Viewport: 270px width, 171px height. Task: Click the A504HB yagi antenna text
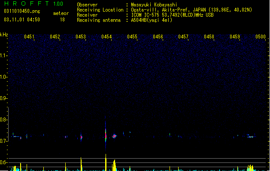(x=152, y=20)
